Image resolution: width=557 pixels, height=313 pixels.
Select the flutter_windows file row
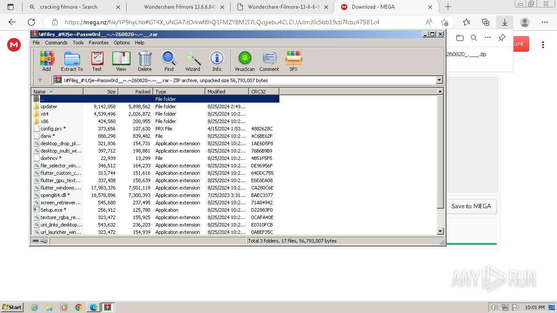[155, 188]
